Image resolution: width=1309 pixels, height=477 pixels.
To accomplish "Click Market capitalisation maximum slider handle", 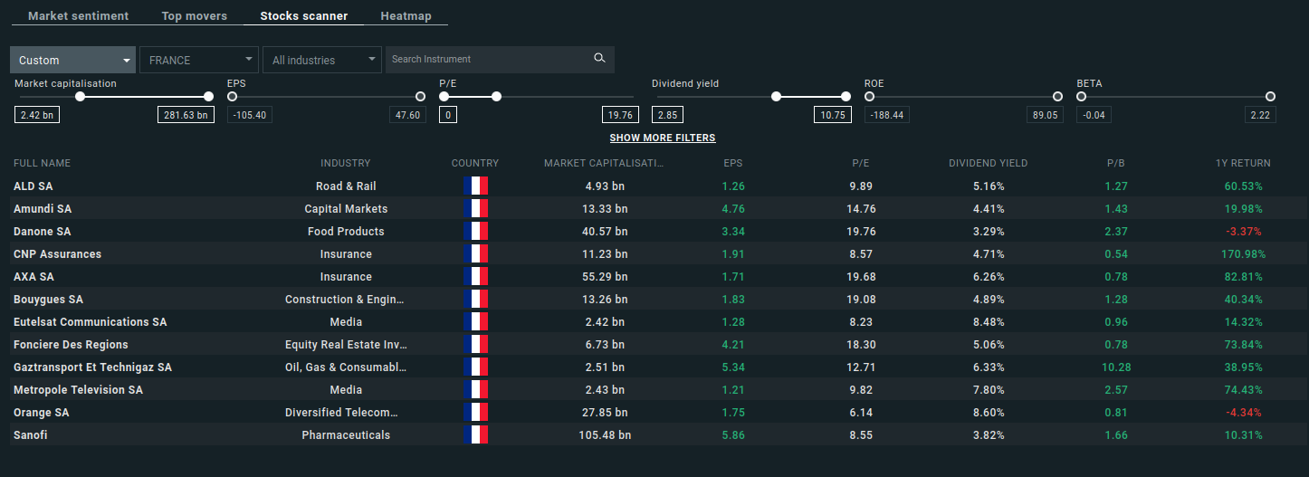I will (x=208, y=96).
